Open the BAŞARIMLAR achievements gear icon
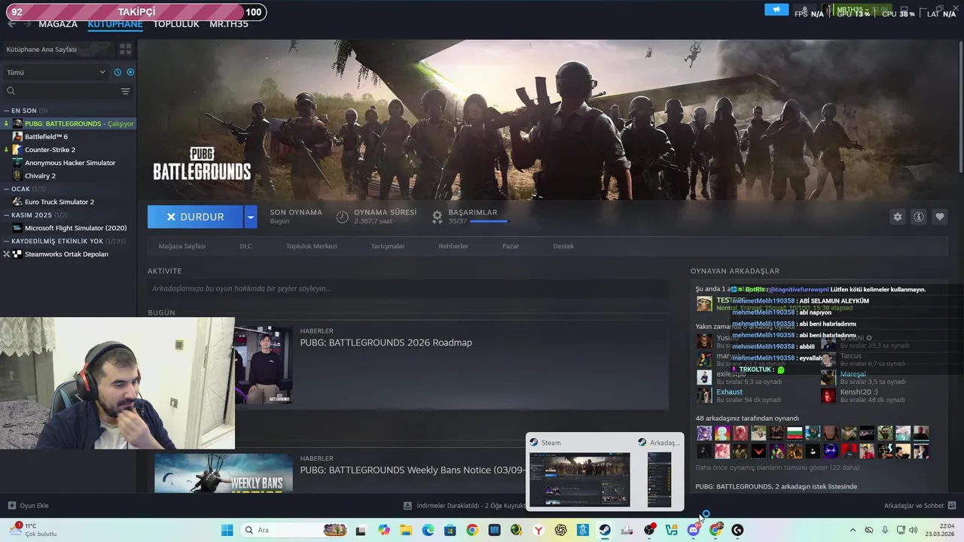 tap(437, 217)
